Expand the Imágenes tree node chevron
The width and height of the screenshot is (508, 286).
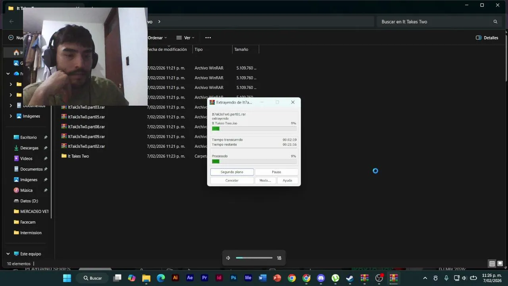coord(11,116)
